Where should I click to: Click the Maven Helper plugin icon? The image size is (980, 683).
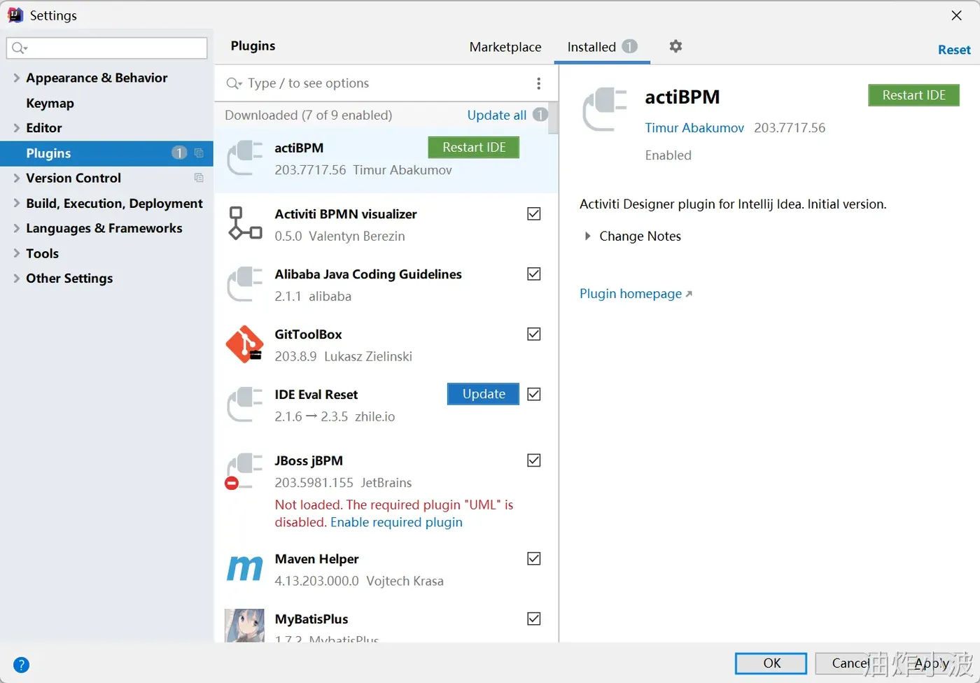245,568
